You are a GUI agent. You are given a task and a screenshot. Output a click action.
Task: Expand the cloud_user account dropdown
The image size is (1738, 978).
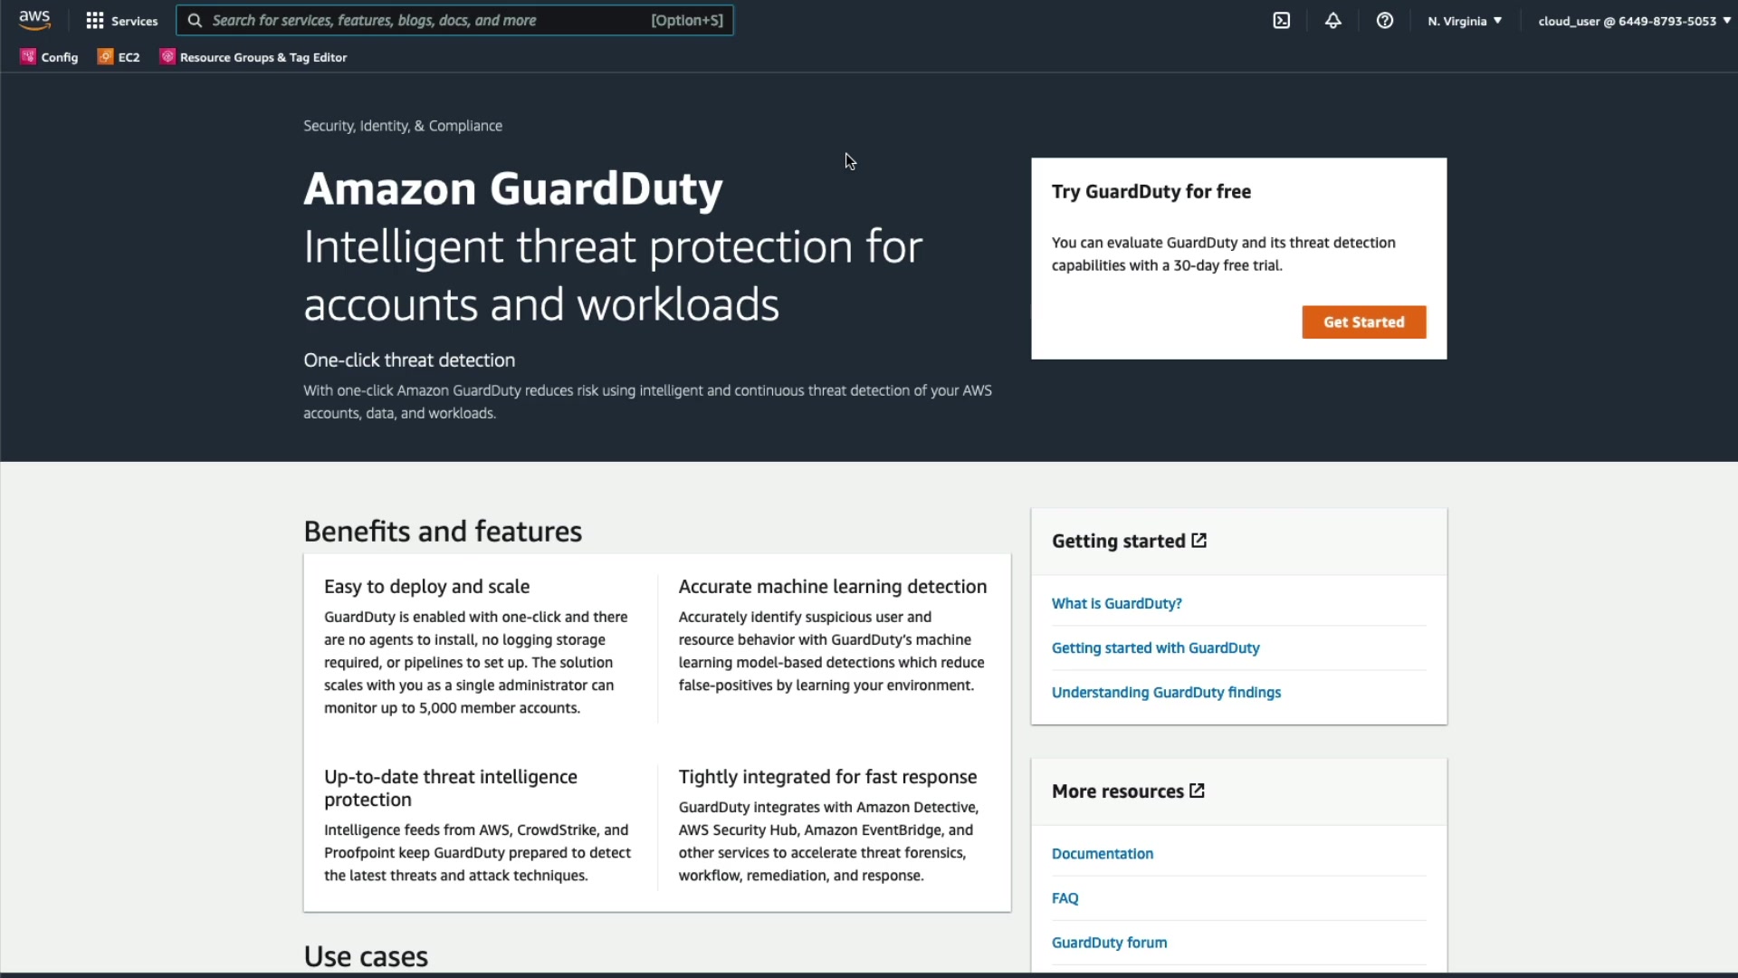[x=1633, y=21]
